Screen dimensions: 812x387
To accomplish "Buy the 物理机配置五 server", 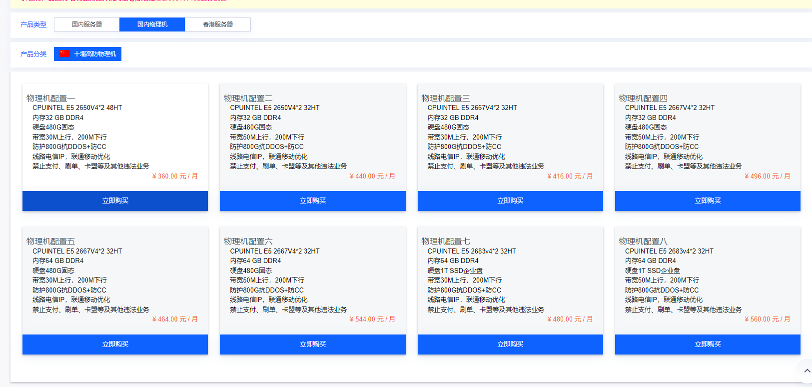I will coord(115,344).
